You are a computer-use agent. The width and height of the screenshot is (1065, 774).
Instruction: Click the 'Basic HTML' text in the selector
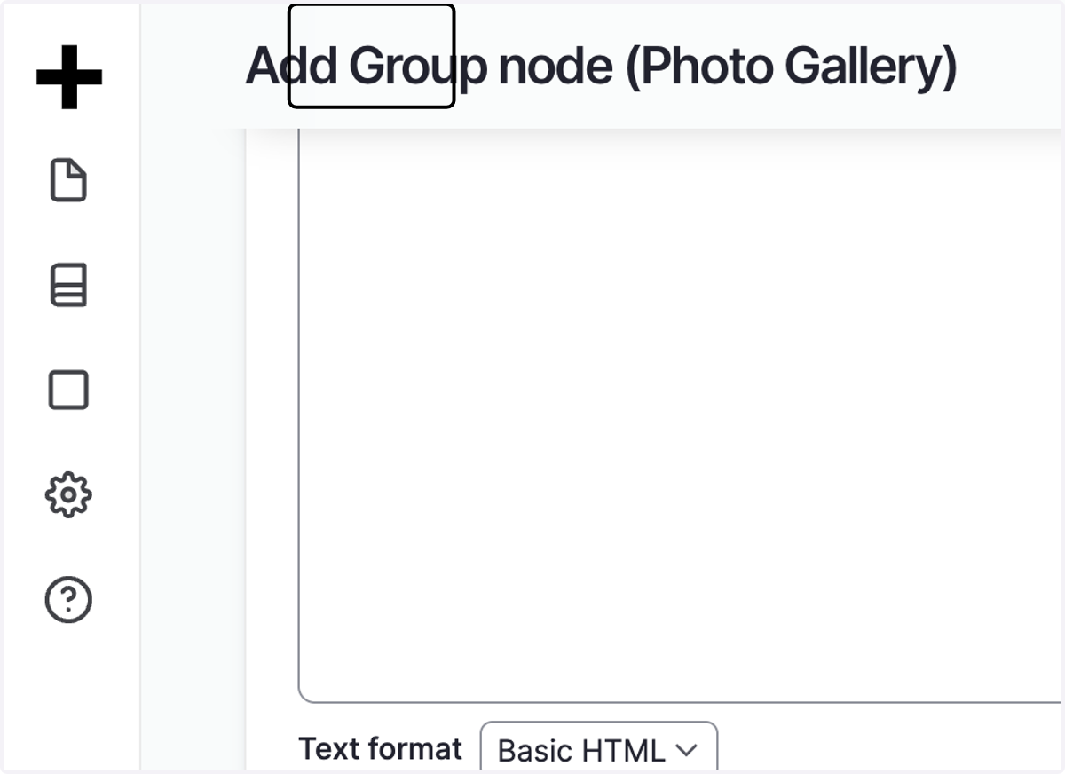click(x=580, y=751)
